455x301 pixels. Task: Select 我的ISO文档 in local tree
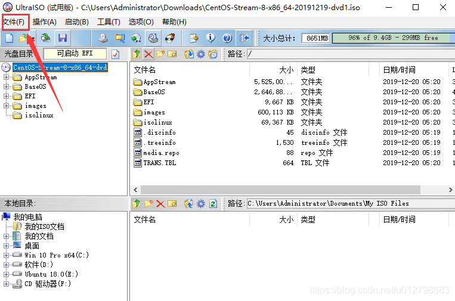coord(44,226)
